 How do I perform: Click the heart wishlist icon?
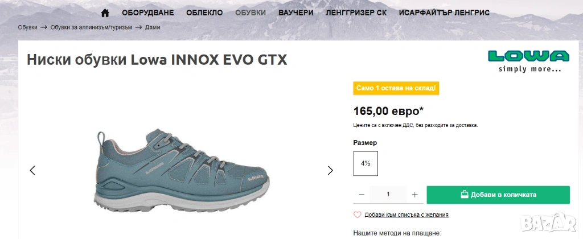click(x=358, y=215)
